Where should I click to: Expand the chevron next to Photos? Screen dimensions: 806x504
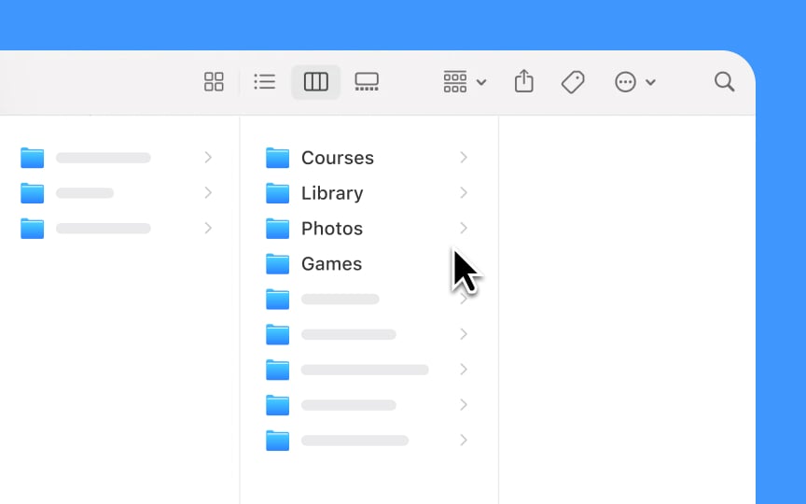point(464,229)
